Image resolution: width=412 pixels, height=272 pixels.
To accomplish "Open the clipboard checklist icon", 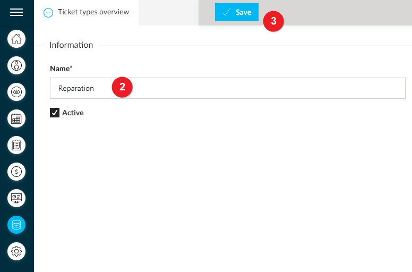I will point(16,145).
